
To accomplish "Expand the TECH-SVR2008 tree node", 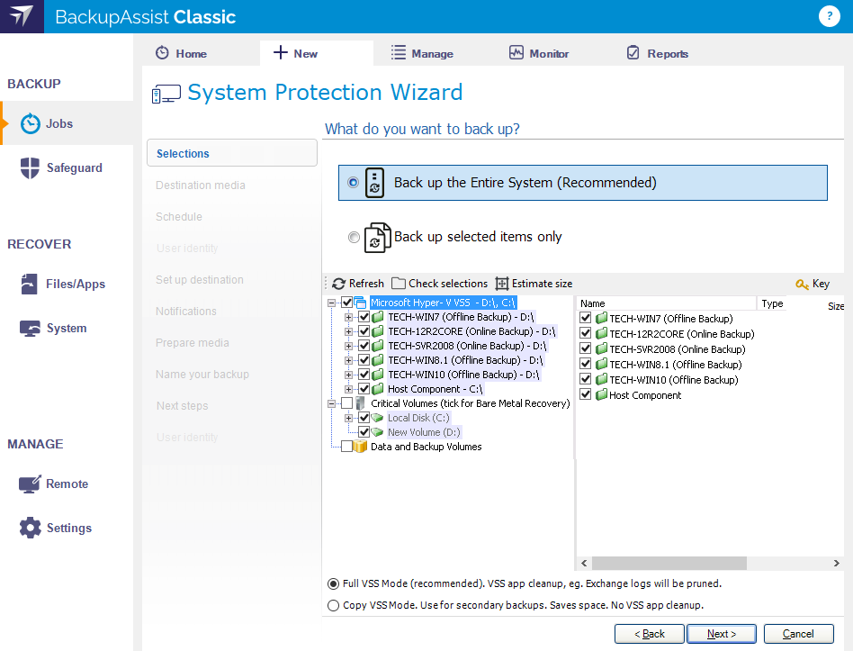I will tap(349, 346).
